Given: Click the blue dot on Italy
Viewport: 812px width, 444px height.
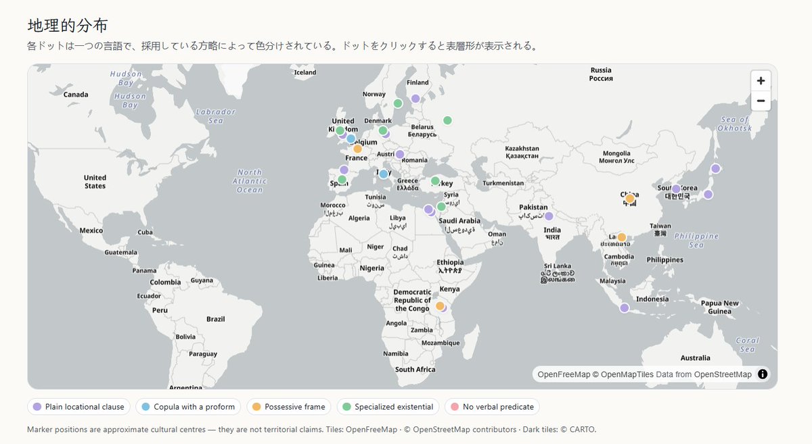Looking at the screenshot, I should 383,174.
